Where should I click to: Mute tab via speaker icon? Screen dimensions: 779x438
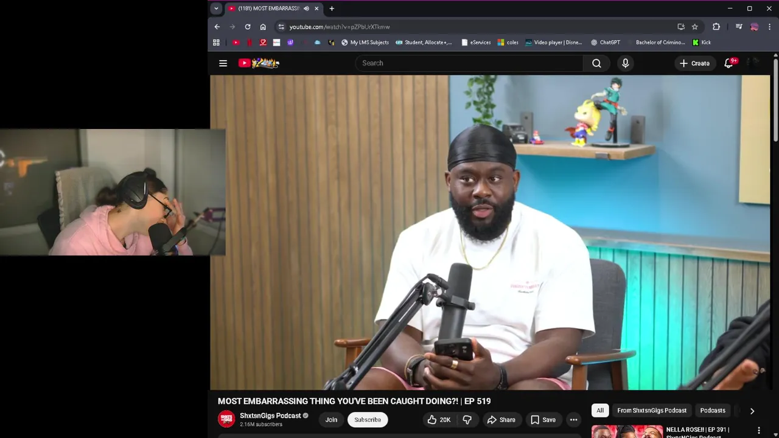tap(306, 9)
